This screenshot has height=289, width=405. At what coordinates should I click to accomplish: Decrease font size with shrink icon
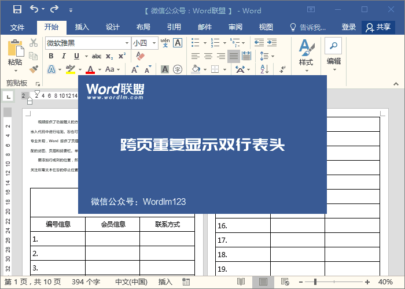click(x=148, y=69)
